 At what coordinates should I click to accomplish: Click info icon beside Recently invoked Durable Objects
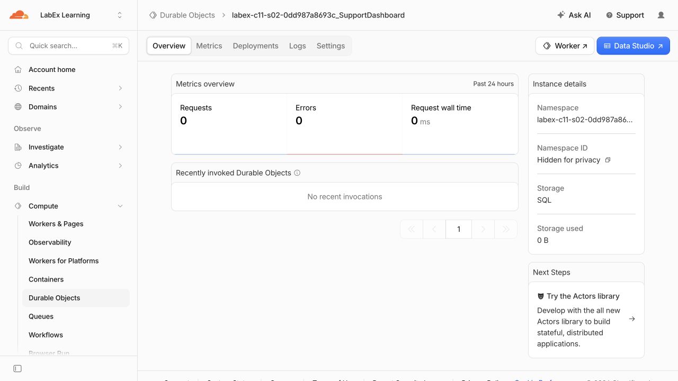tap(297, 173)
